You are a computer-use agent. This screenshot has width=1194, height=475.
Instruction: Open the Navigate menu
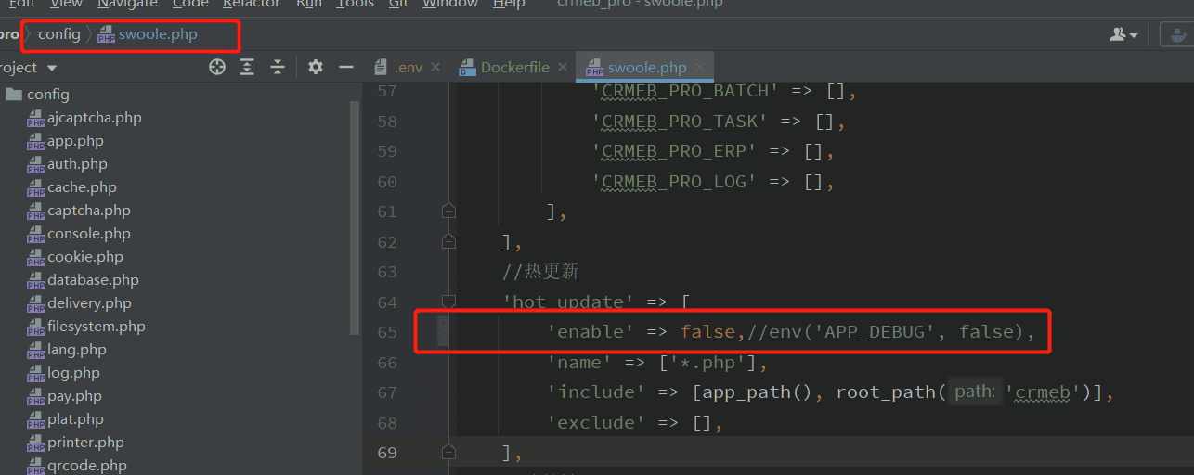tap(127, 4)
